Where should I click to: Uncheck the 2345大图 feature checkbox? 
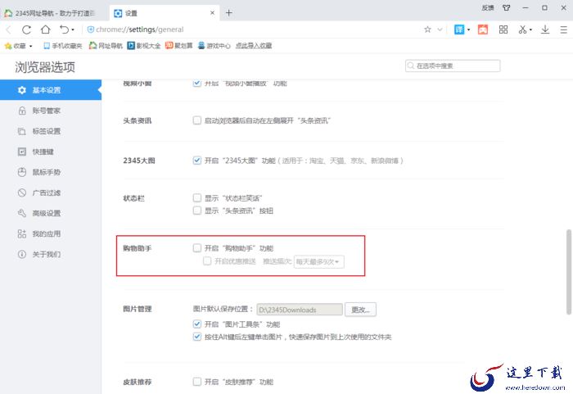coord(197,161)
